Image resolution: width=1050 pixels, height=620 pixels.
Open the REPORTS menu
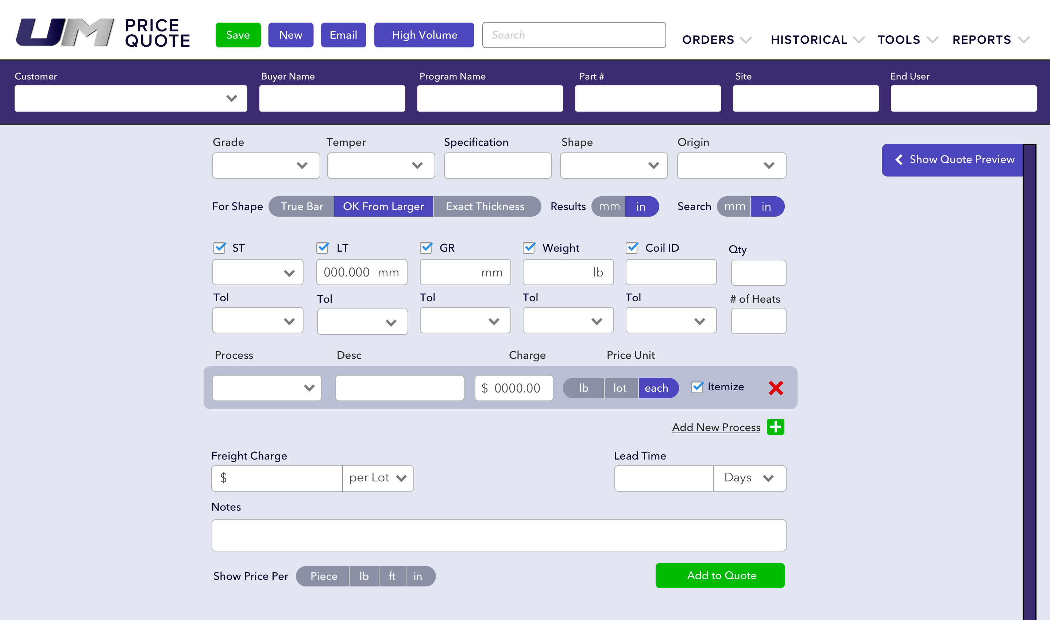pyautogui.click(x=991, y=40)
